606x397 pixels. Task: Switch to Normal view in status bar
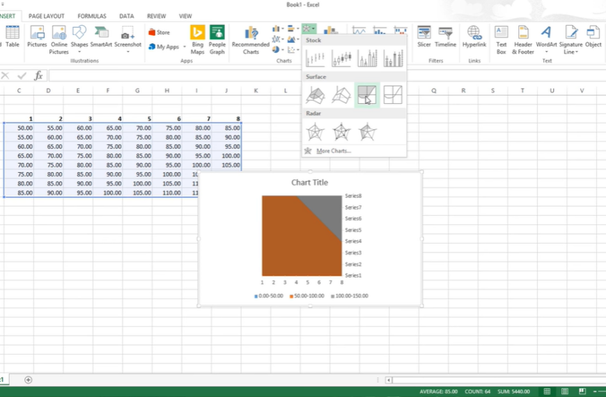pyautogui.click(x=547, y=391)
